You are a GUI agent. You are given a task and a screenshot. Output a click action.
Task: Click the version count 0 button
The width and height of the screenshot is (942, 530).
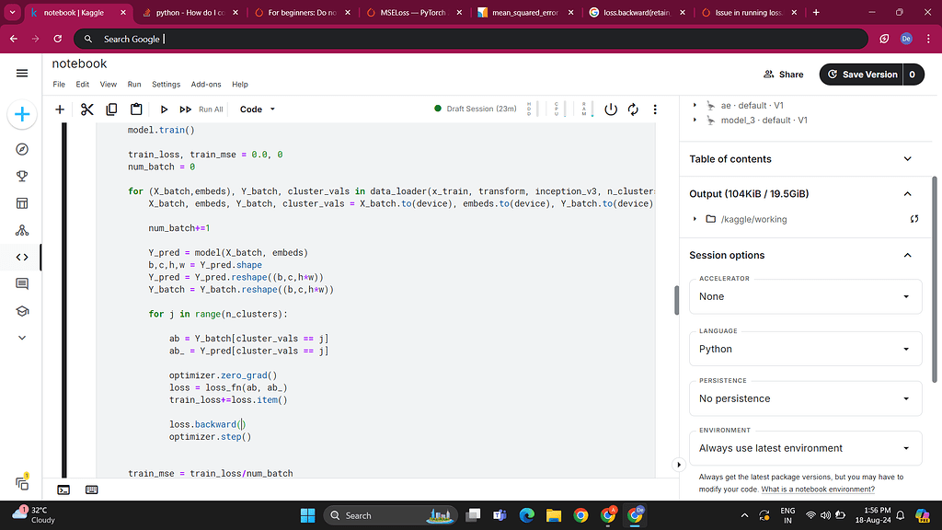click(913, 75)
